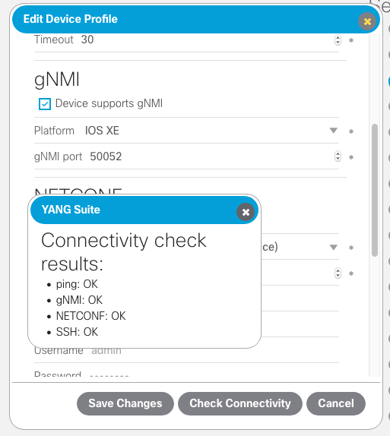Viewport: 390px width, 436px height.
Task: Click the 'NETCONF: OK' result text
Action: (90, 316)
